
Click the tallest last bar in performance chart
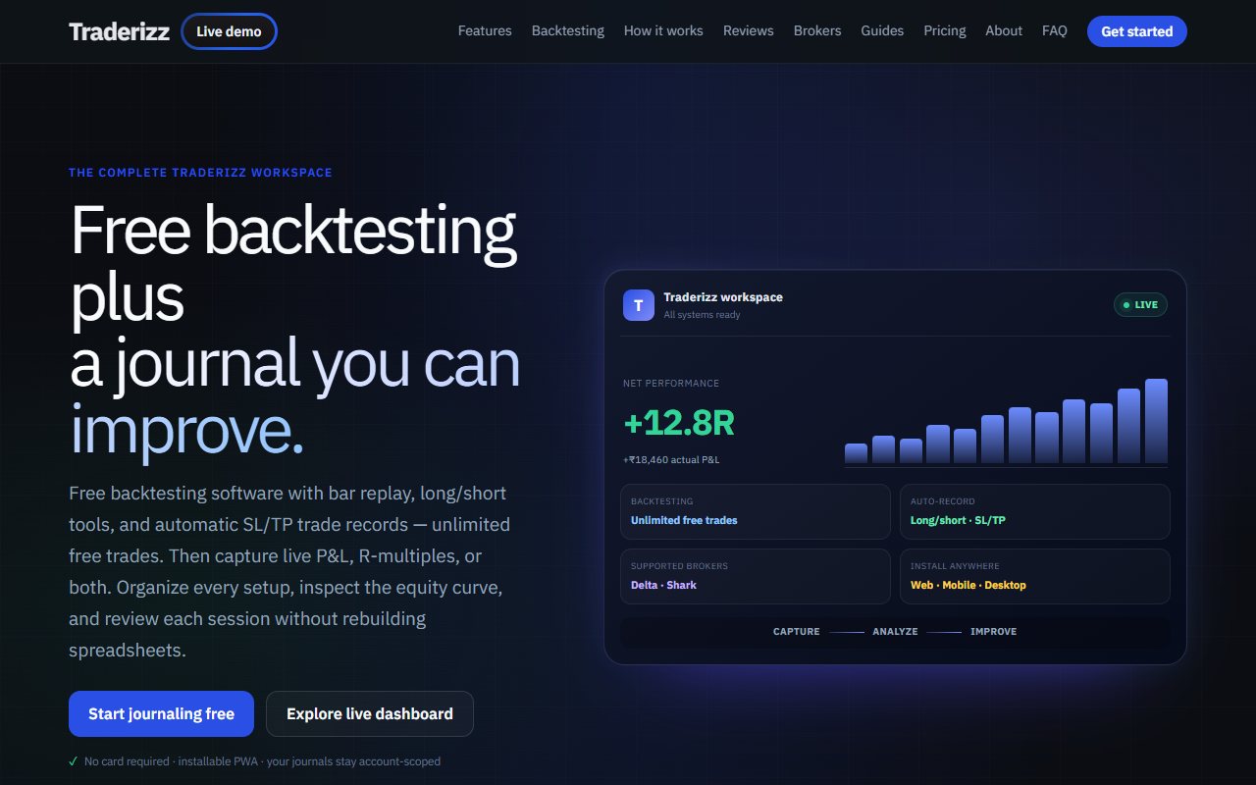tap(1156, 421)
